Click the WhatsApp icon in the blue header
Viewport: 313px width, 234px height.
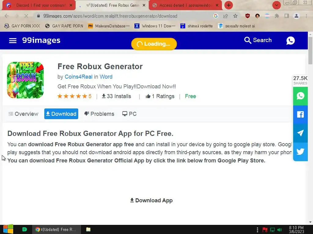(290, 41)
